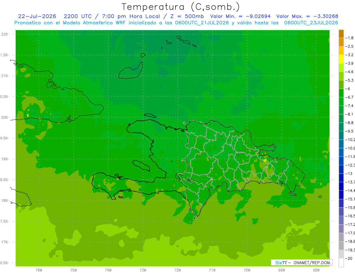Click the "75W" longitude label

coord(74,270)
